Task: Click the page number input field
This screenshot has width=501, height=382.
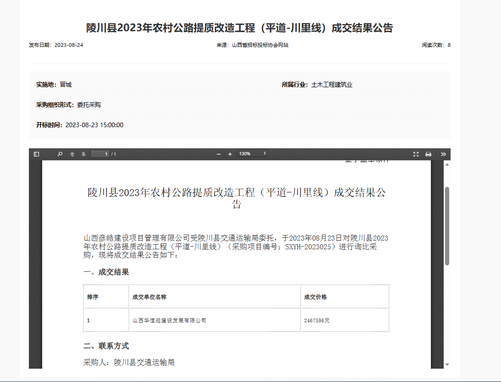Action: (x=99, y=154)
